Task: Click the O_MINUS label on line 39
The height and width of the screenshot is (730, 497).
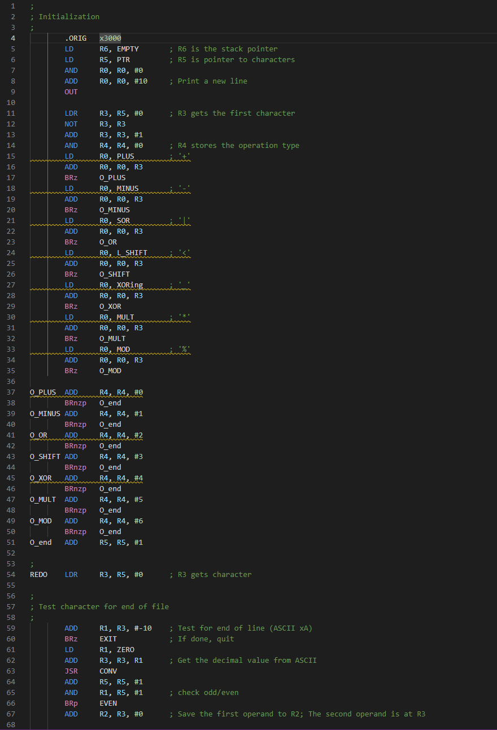Action: [45, 413]
